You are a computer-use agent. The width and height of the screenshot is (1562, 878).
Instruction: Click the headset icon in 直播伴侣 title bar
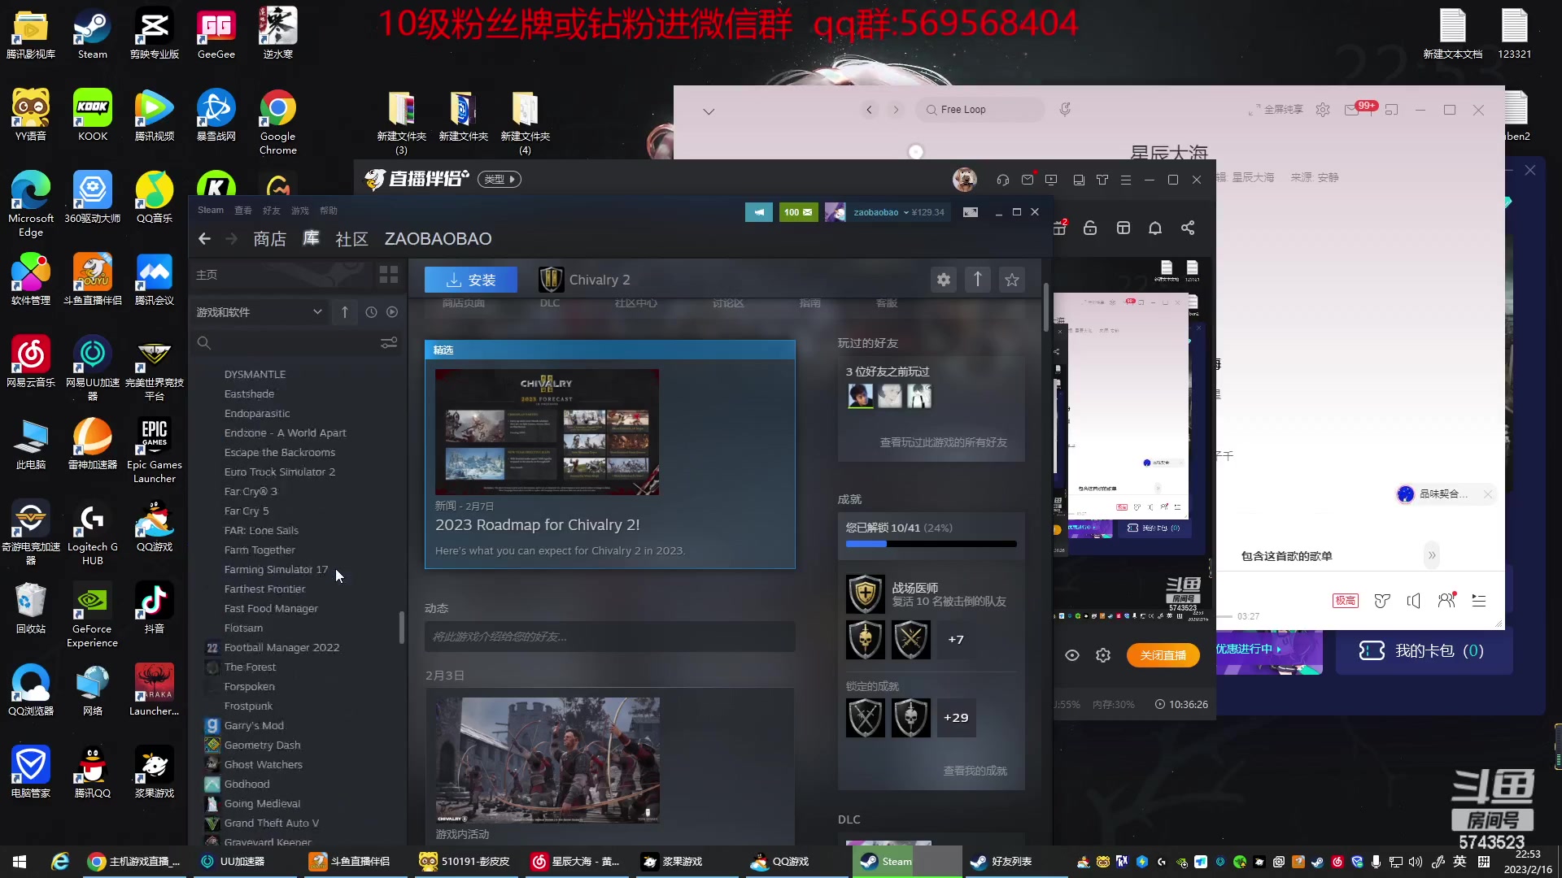click(x=1003, y=180)
